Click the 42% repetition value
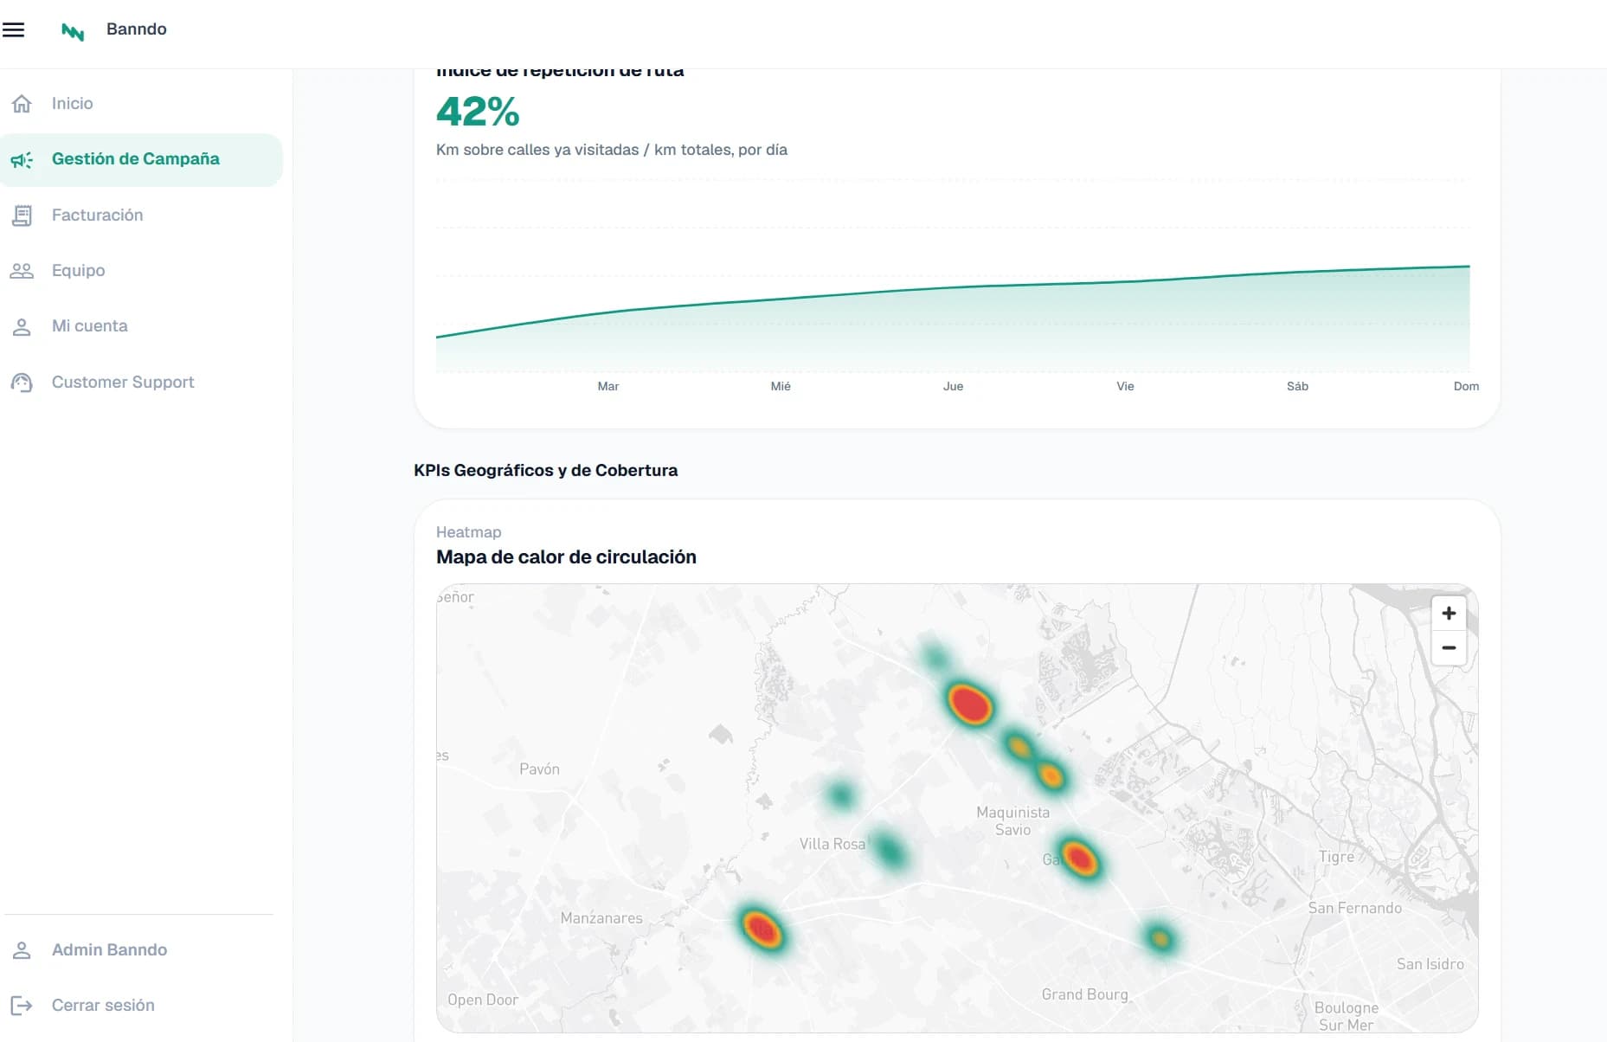The height and width of the screenshot is (1042, 1607). (478, 112)
